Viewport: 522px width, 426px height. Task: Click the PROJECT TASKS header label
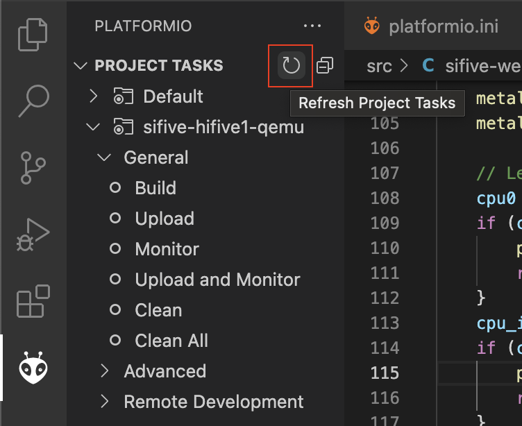click(159, 65)
